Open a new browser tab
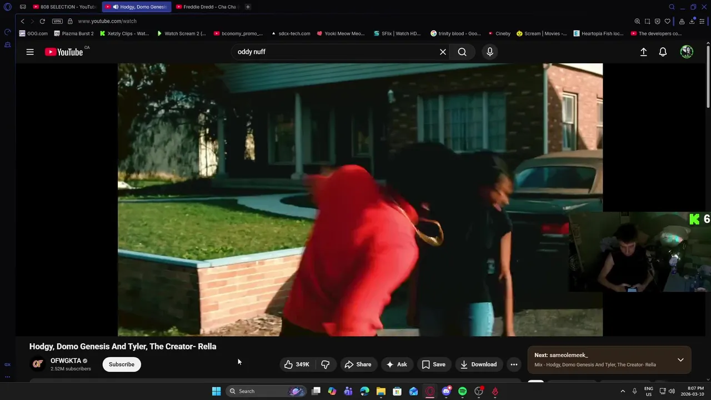The width and height of the screenshot is (711, 400). [248, 7]
